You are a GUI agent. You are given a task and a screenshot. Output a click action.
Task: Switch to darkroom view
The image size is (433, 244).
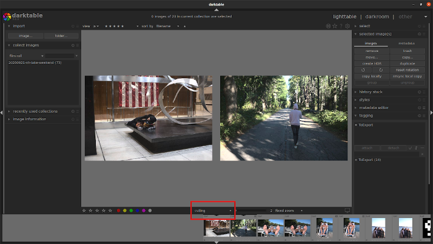tap(377, 17)
